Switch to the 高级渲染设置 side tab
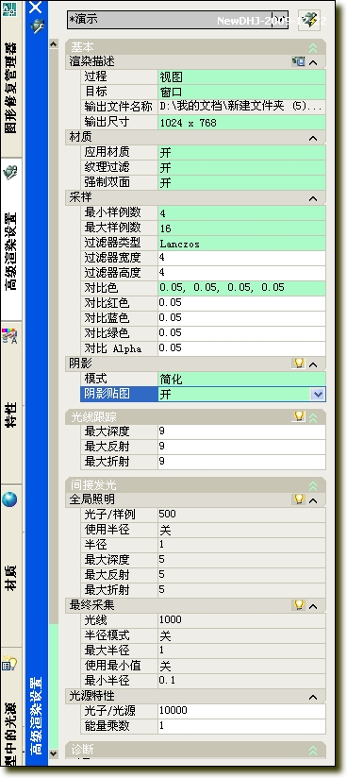The width and height of the screenshot is (347, 778). click(x=11, y=251)
